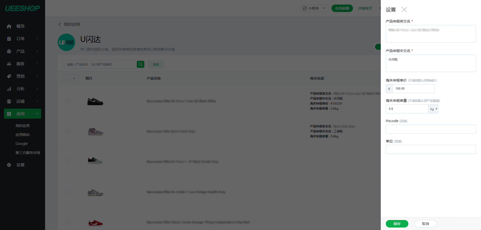This screenshot has width=481, height=230.
Task: Click the 分析 analytics bar chart icon
Action: pos(9,89)
